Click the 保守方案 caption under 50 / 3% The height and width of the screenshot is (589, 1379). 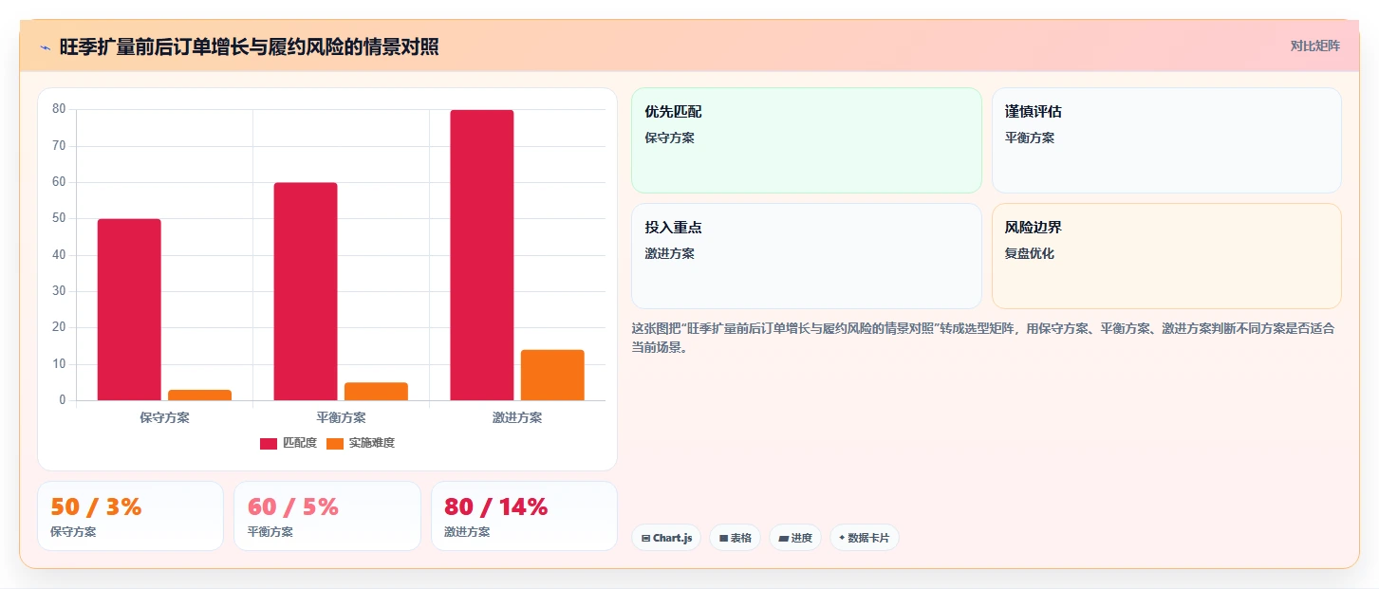[73, 532]
